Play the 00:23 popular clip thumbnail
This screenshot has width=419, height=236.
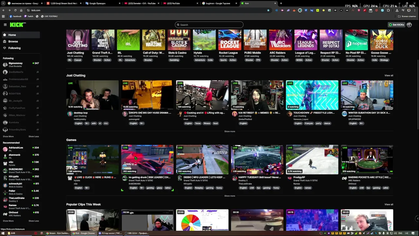tap(367, 220)
